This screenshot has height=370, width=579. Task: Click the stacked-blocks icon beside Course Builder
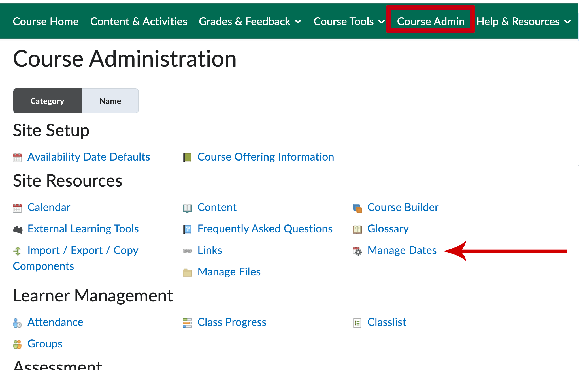click(357, 208)
